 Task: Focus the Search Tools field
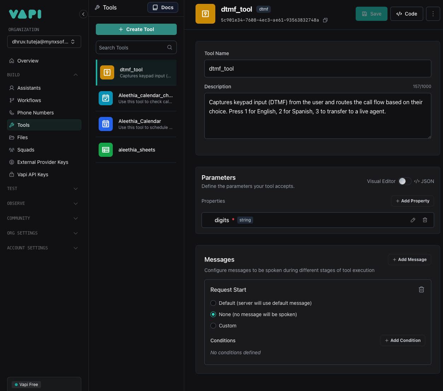click(x=136, y=47)
